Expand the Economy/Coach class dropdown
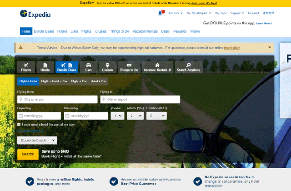This screenshot has height=191, width=291. (37, 141)
